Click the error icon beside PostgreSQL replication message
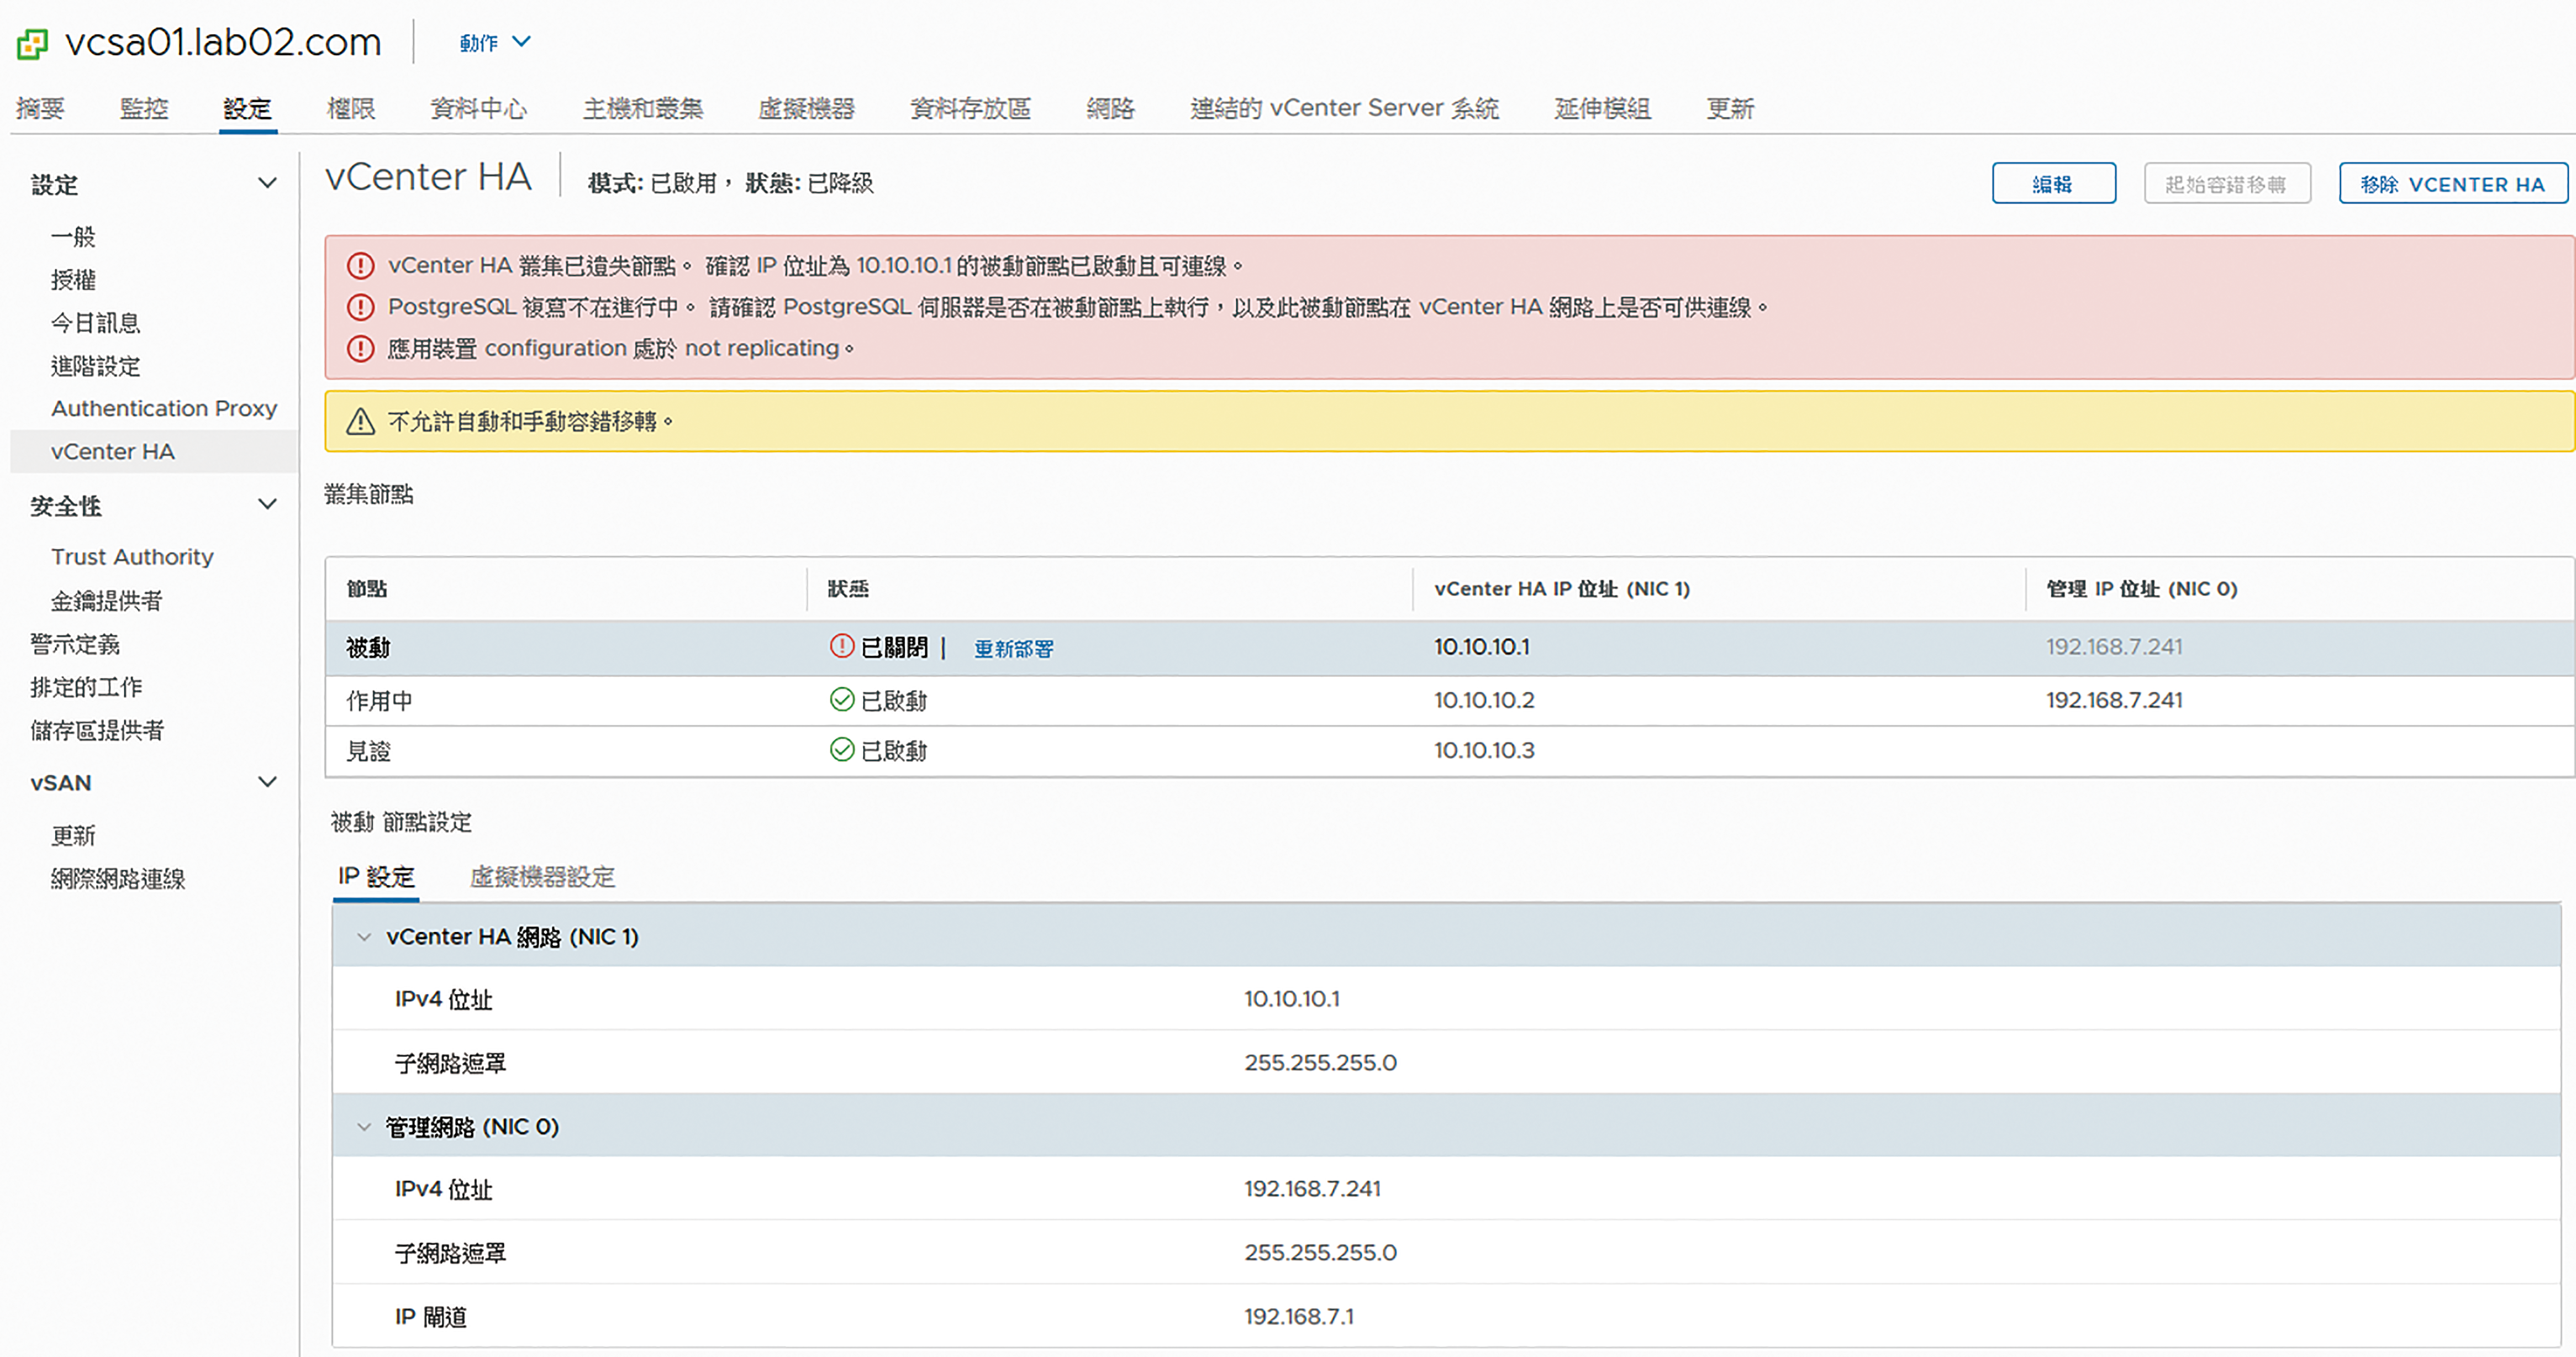 tap(360, 306)
